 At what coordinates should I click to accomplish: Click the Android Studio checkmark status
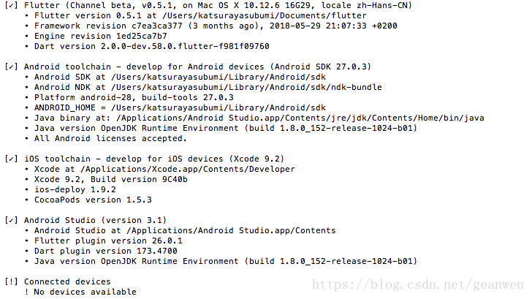pyautogui.click(x=11, y=220)
